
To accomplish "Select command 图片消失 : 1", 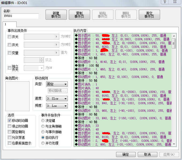I will point(86,84).
